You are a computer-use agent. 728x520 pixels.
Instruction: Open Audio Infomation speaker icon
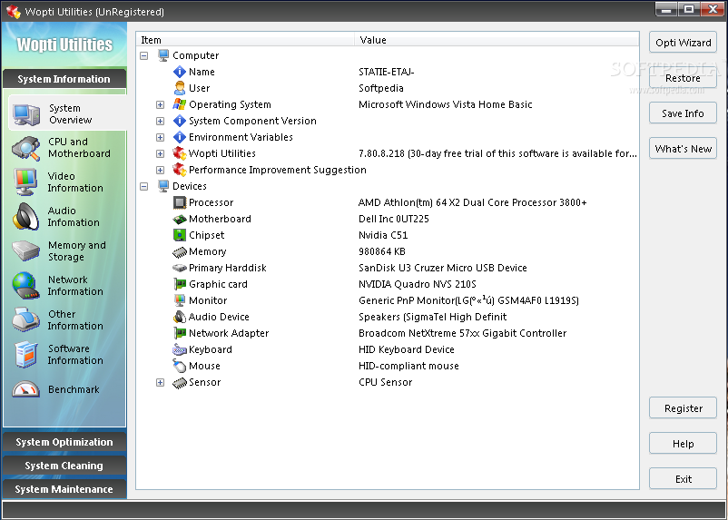(25, 216)
